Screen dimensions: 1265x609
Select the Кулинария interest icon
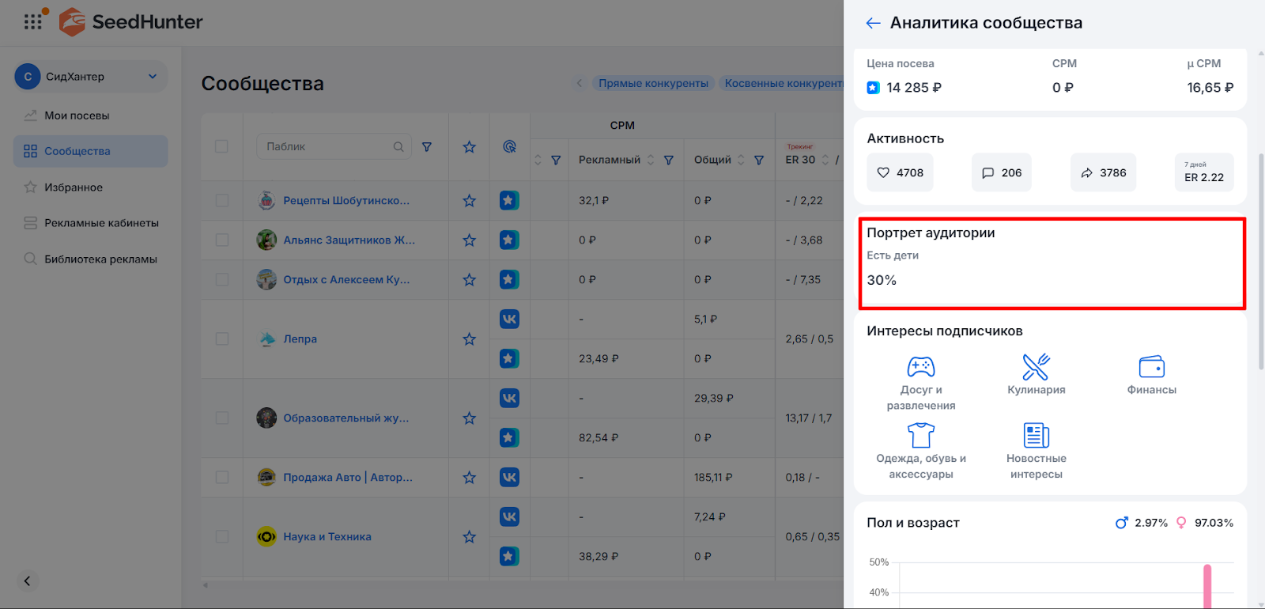(1036, 367)
